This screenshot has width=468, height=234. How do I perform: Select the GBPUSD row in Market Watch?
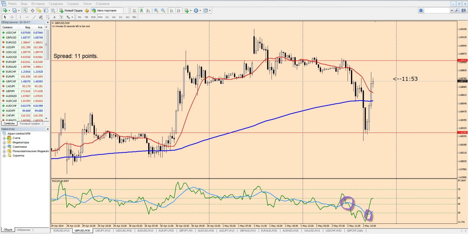tap(23, 37)
